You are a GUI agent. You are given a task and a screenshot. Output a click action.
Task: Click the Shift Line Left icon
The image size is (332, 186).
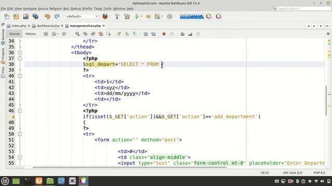145,34
